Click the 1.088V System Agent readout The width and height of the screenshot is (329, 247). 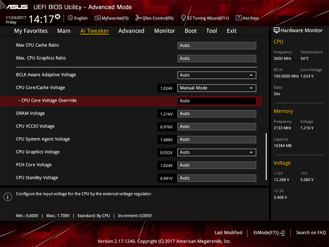(167, 140)
